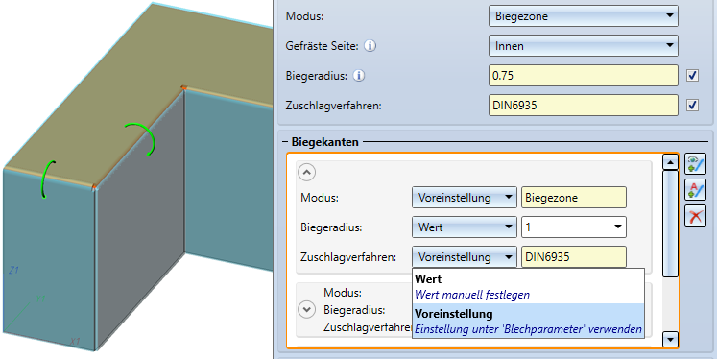Click the X1 axis label near model bottom

[75, 341]
